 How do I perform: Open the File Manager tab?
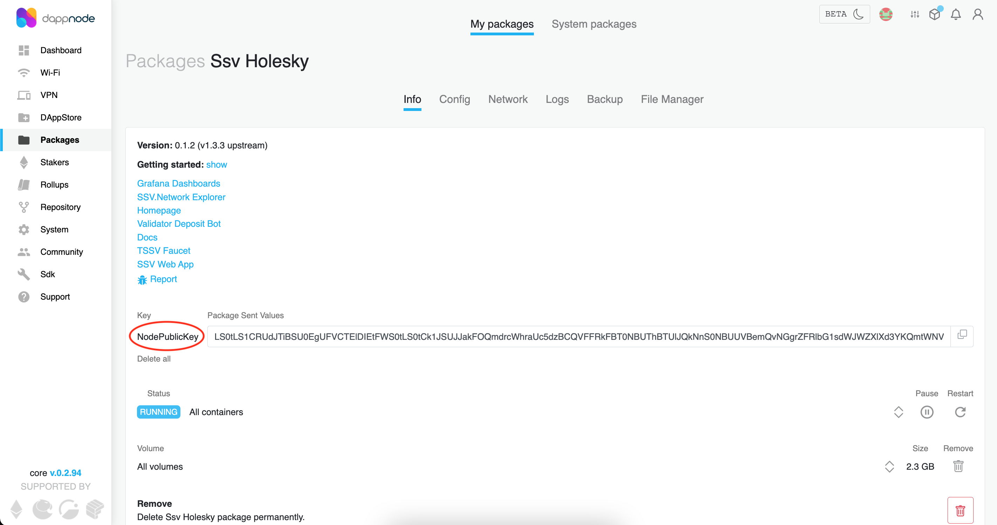tap(672, 99)
